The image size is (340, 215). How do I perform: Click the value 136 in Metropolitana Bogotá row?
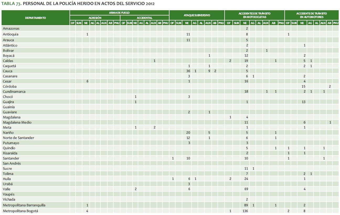[246, 211]
